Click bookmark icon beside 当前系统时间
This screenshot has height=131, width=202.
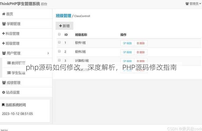pos(3,105)
